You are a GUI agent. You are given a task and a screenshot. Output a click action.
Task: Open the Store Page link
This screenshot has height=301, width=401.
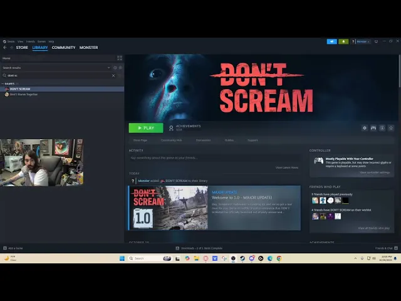(140, 140)
